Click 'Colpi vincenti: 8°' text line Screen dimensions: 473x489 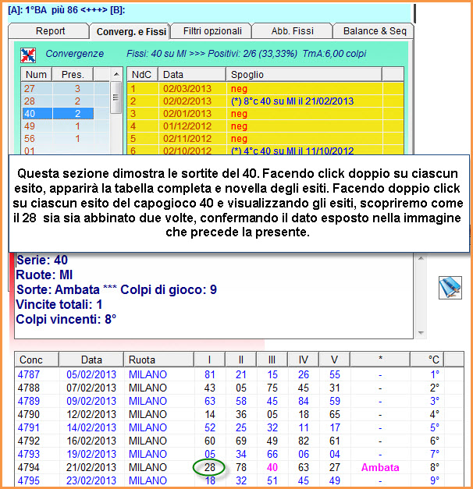[x=66, y=319]
